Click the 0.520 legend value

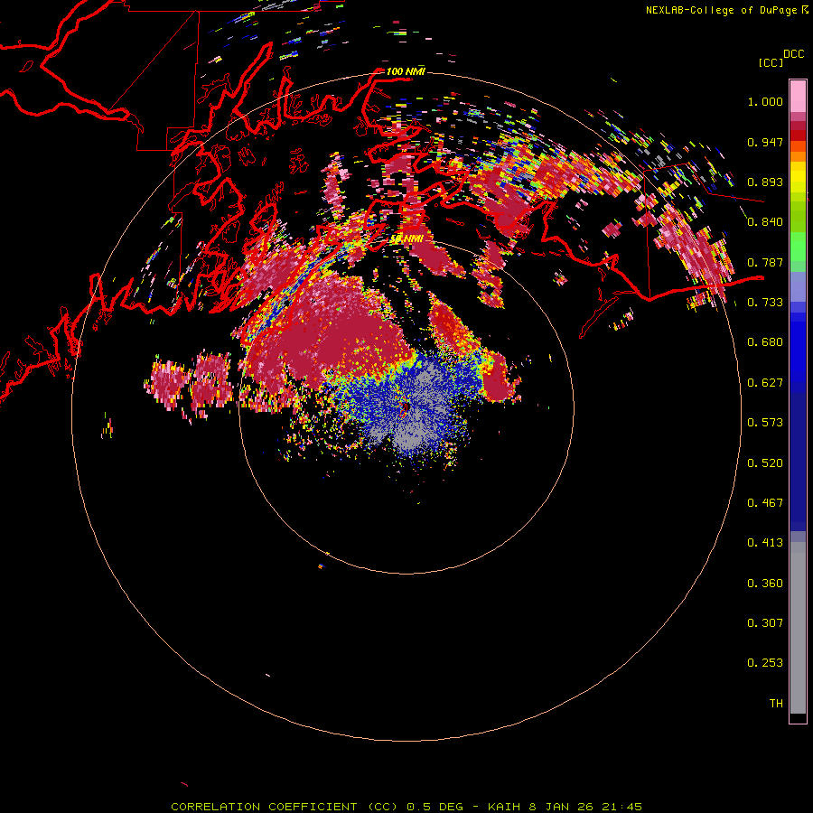click(765, 463)
